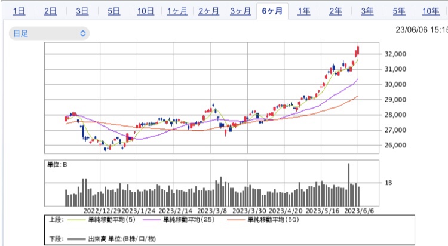Switch to the 2年 period tab

pos(336,11)
